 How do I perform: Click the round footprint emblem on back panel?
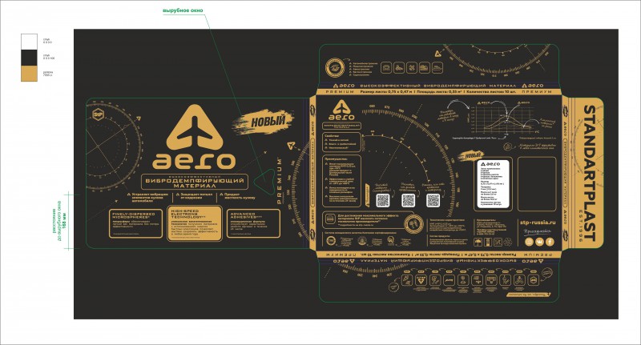tap(413, 225)
